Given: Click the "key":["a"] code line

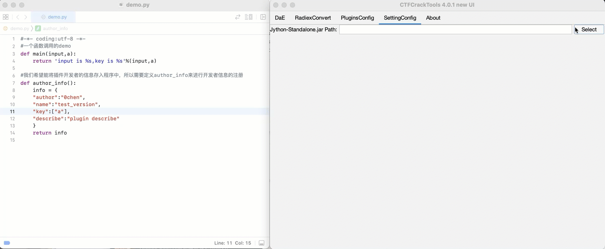Looking at the screenshot, I should pos(51,112).
